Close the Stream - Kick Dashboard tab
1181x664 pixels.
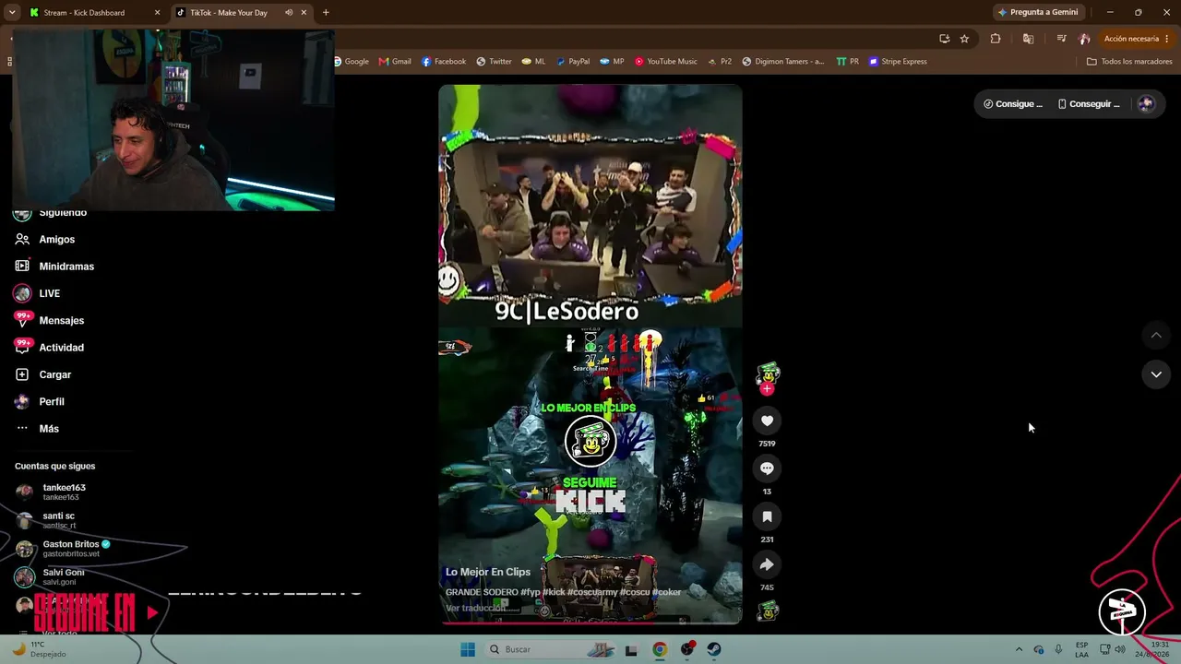tap(157, 13)
